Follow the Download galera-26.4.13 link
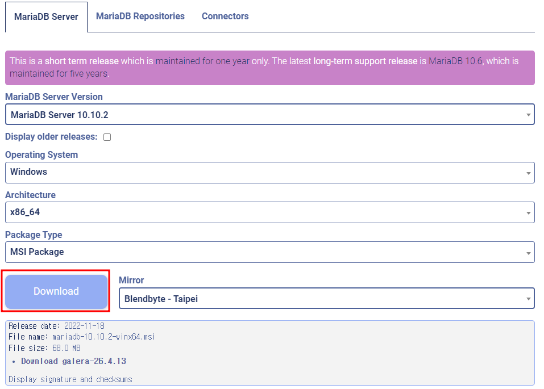Image resolution: width=544 pixels, height=389 pixels. pos(73,361)
